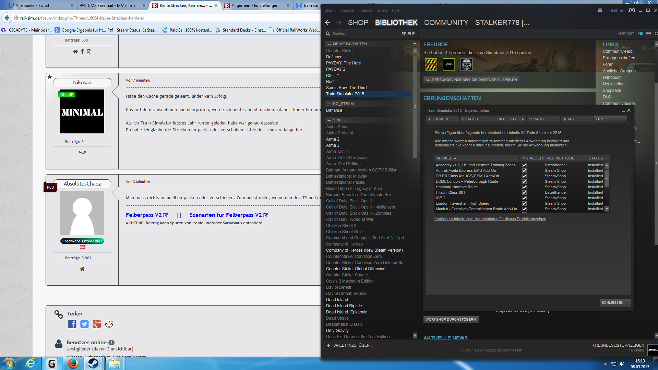Screen dimensions: 658x370
Task: Select Counter-Strike: Global Offensive in library
Action: [x=356, y=269]
